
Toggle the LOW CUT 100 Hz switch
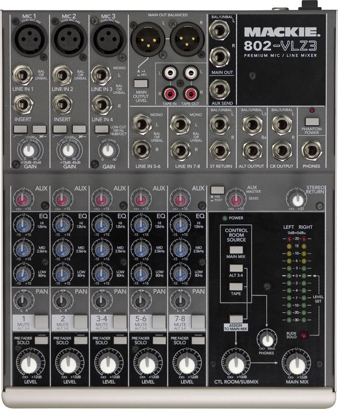[x=102, y=129]
